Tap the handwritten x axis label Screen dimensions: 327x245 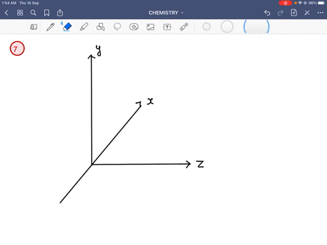click(x=150, y=101)
